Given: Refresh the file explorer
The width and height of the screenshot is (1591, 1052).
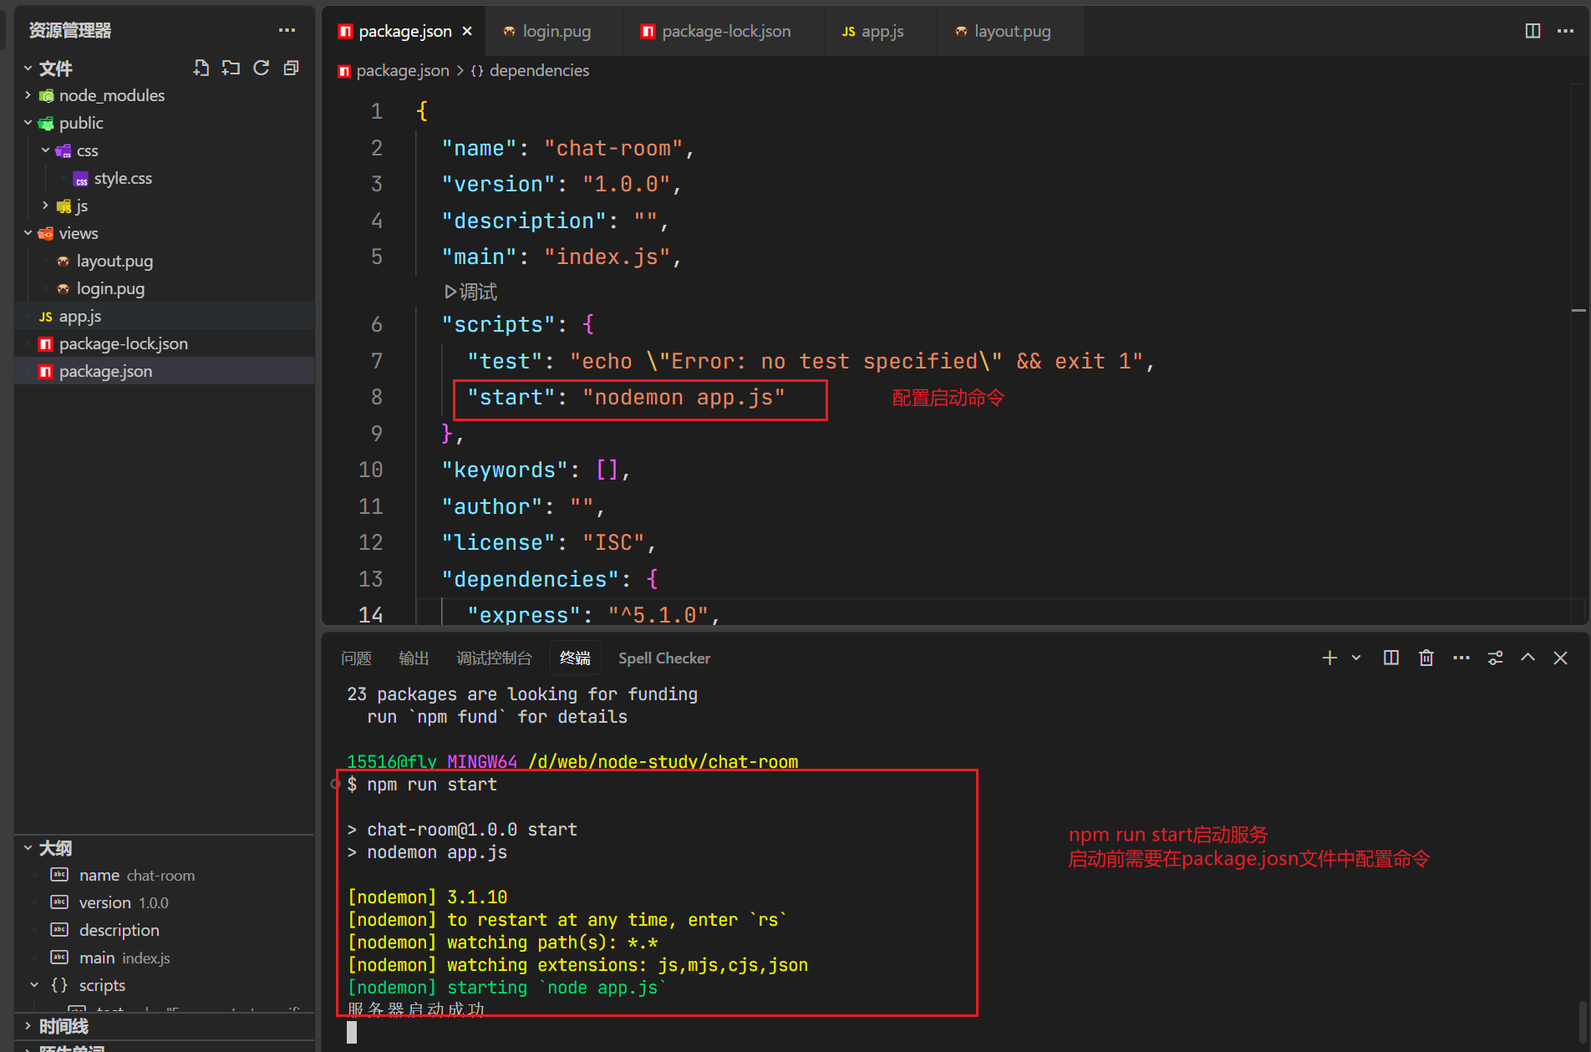Looking at the screenshot, I should pyautogui.click(x=262, y=68).
